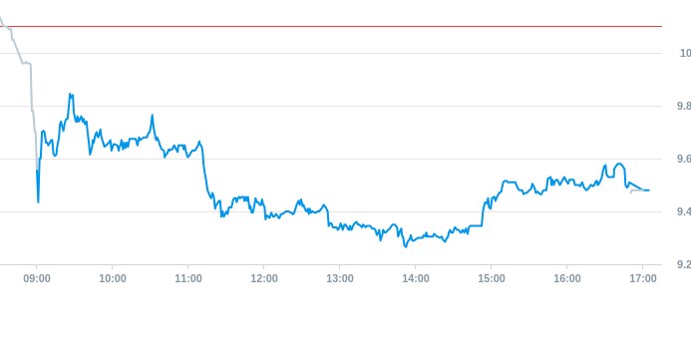Select the 9.2 price axis label
The image size is (691, 364).
683,264
